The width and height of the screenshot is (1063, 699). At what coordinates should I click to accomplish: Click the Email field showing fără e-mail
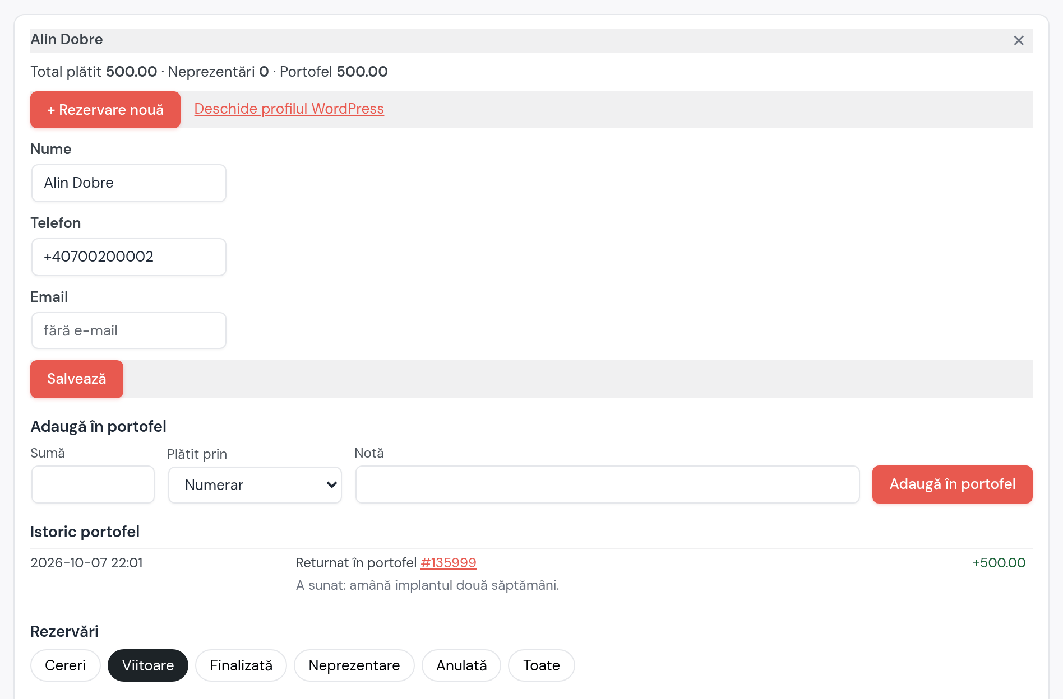[129, 330]
